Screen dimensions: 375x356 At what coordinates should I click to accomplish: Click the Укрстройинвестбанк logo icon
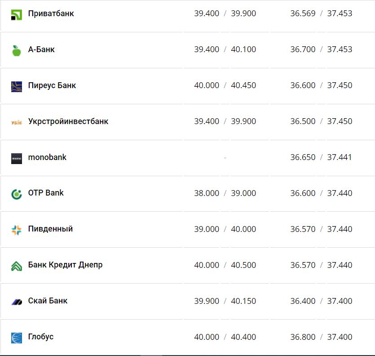[17, 122]
